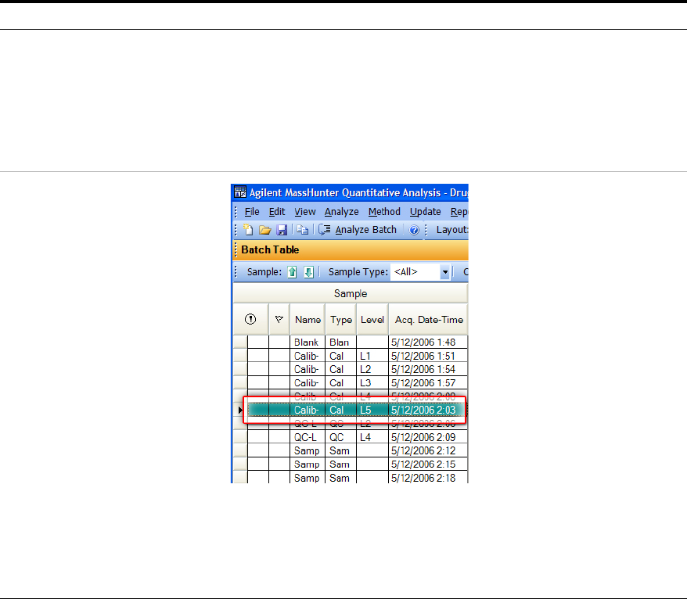
Task: Click the outlier exclamation column header
Action: (250, 319)
